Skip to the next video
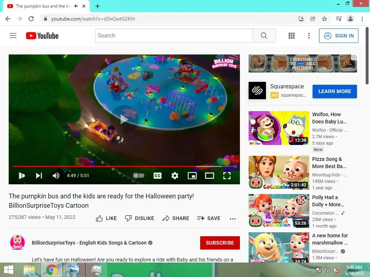This screenshot has height=277, width=370. coord(39,176)
